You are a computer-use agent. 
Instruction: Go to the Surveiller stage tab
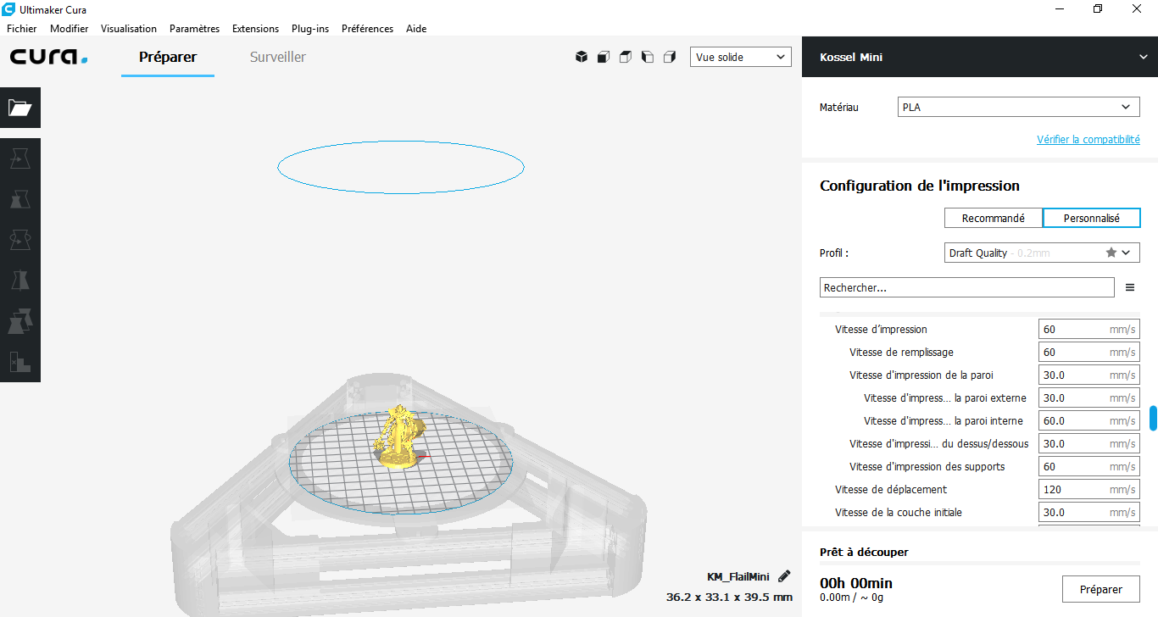tap(278, 58)
